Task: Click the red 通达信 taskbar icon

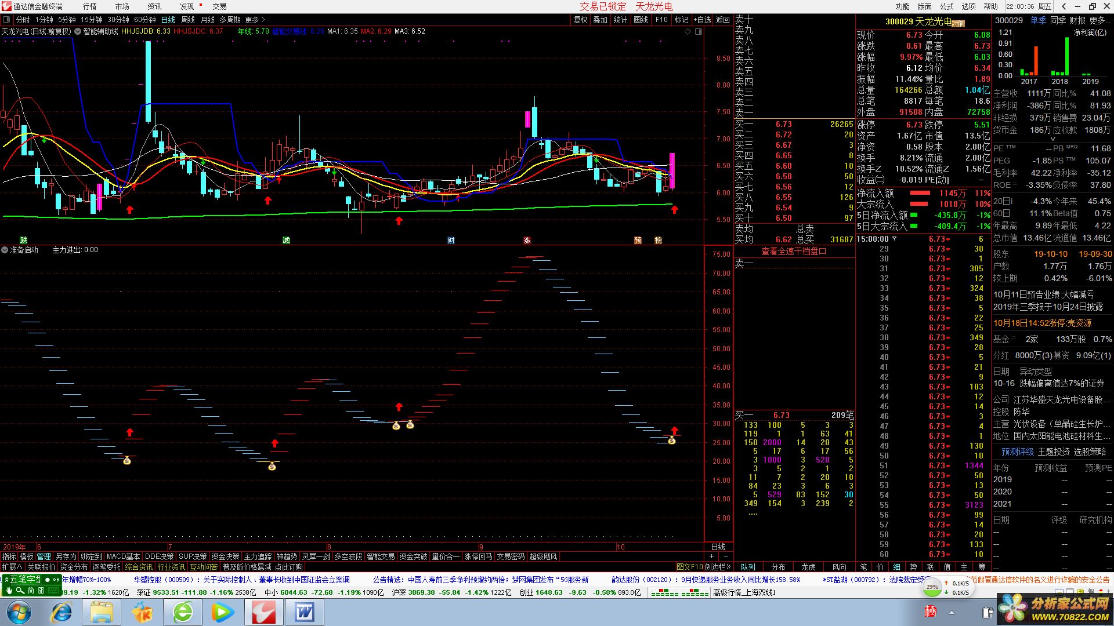Action: pos(263,612)
